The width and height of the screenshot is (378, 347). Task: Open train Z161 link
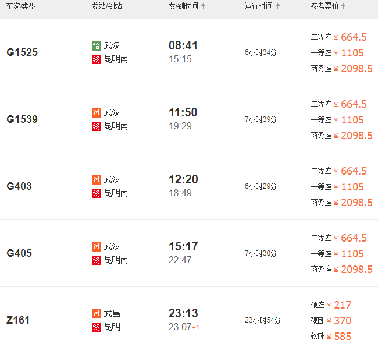18,320
